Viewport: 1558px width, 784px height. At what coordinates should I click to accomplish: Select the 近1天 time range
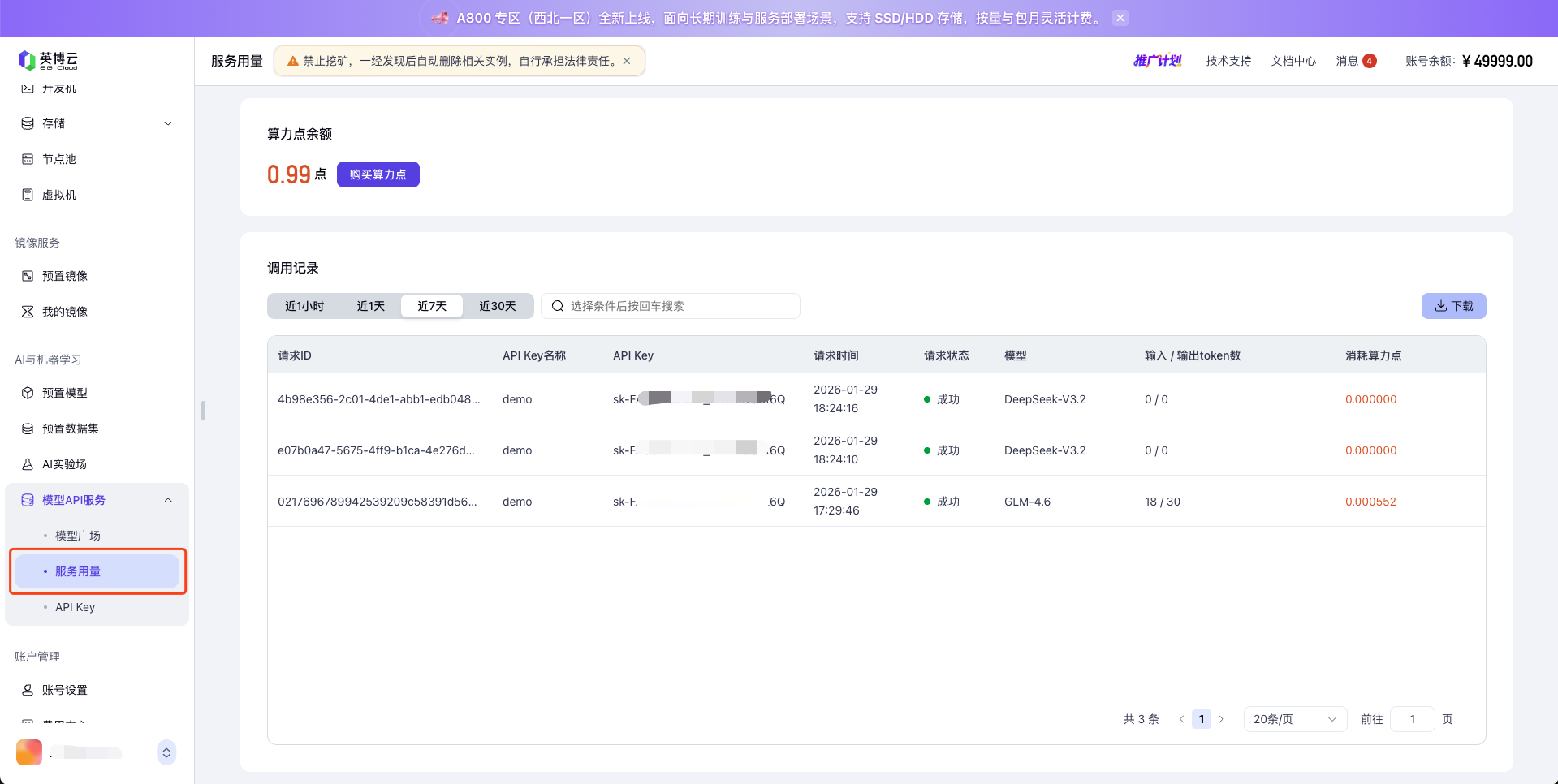[x=370, y=306]
